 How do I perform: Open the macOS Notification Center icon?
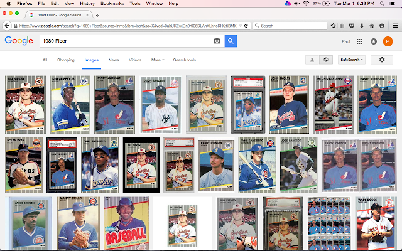(392, 4)
